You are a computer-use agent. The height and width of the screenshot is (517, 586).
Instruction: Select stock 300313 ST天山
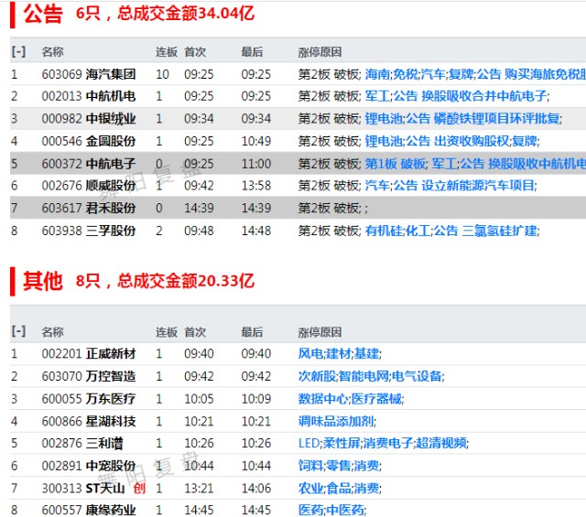tap(83, 488)
